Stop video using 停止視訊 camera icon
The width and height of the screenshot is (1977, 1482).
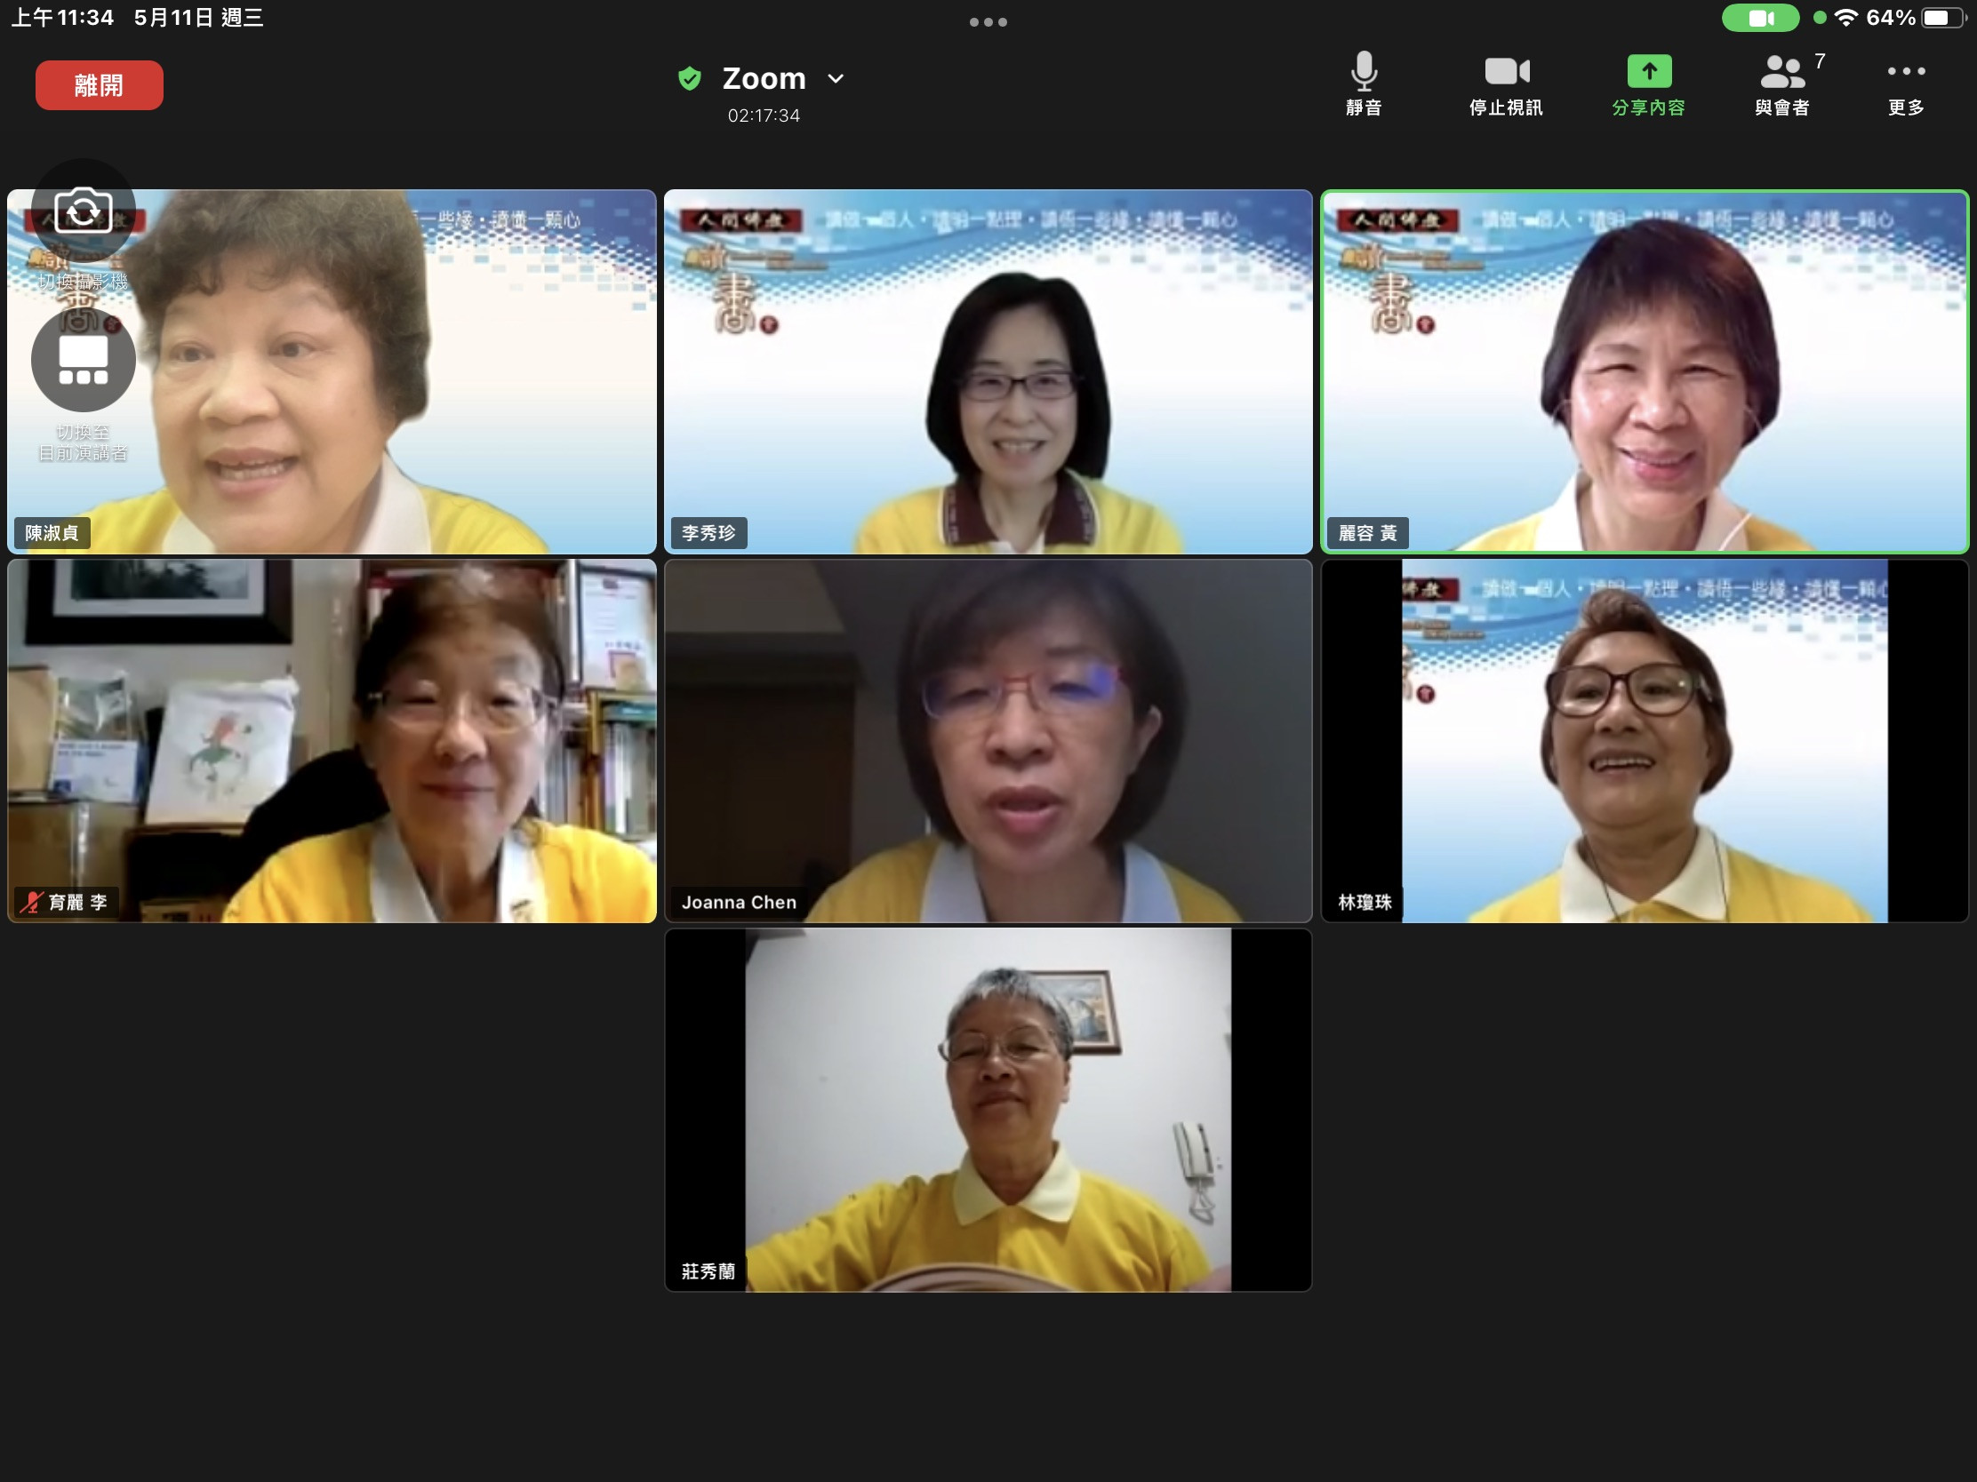click(1506, 72)
